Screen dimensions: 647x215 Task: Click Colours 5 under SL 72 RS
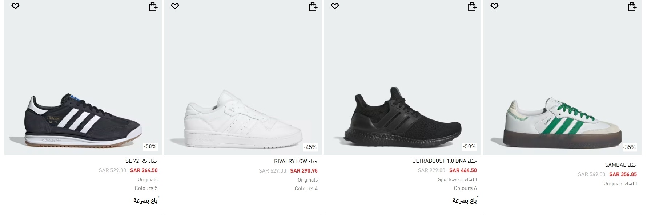(x=146, y=188)
